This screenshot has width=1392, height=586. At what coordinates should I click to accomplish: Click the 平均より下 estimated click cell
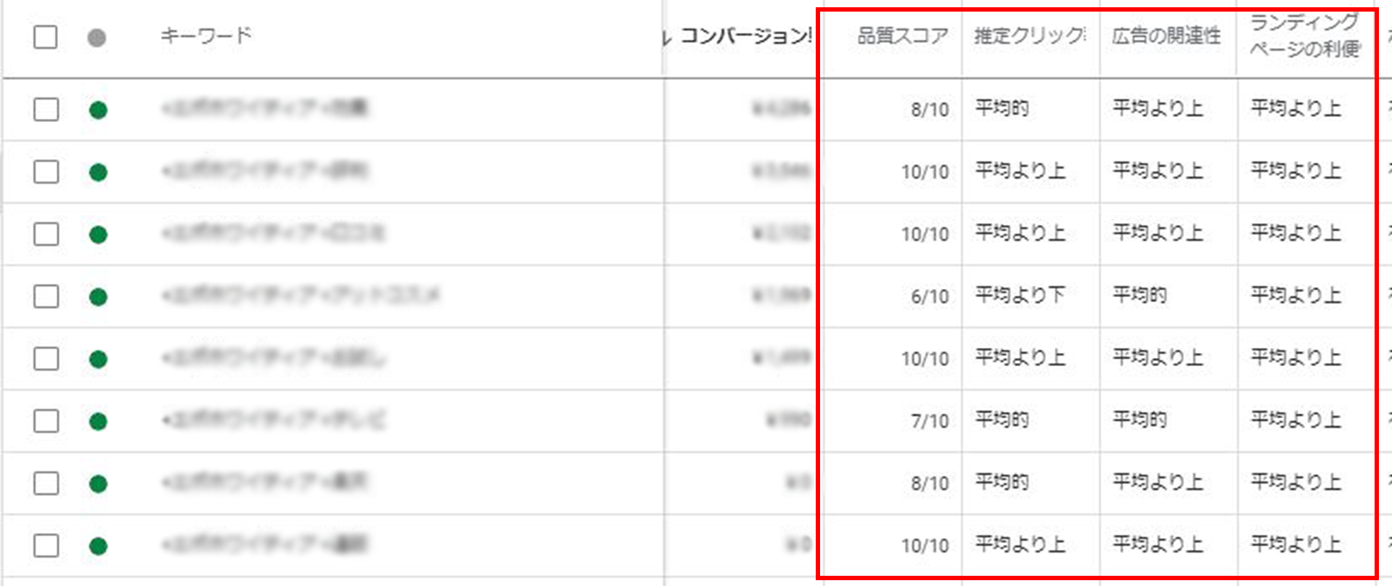pyautogui.click(x=1020, y=295)
